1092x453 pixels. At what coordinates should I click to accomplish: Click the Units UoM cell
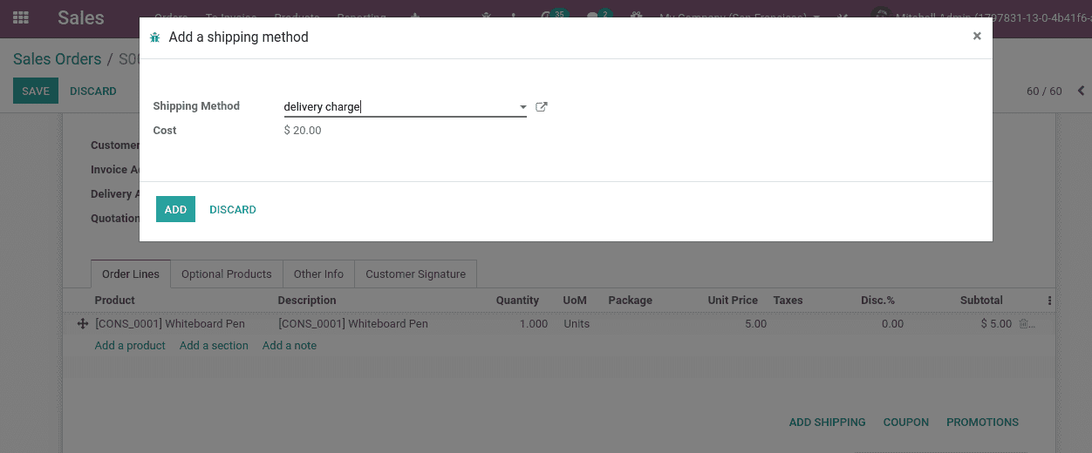click(x=577, y=324)
